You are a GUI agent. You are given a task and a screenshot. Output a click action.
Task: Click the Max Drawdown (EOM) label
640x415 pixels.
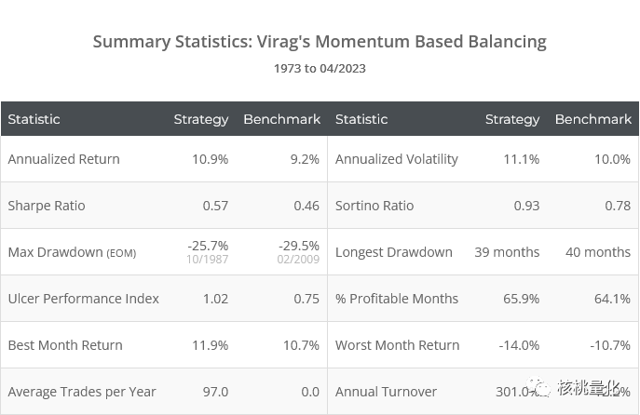click(72, 252)
